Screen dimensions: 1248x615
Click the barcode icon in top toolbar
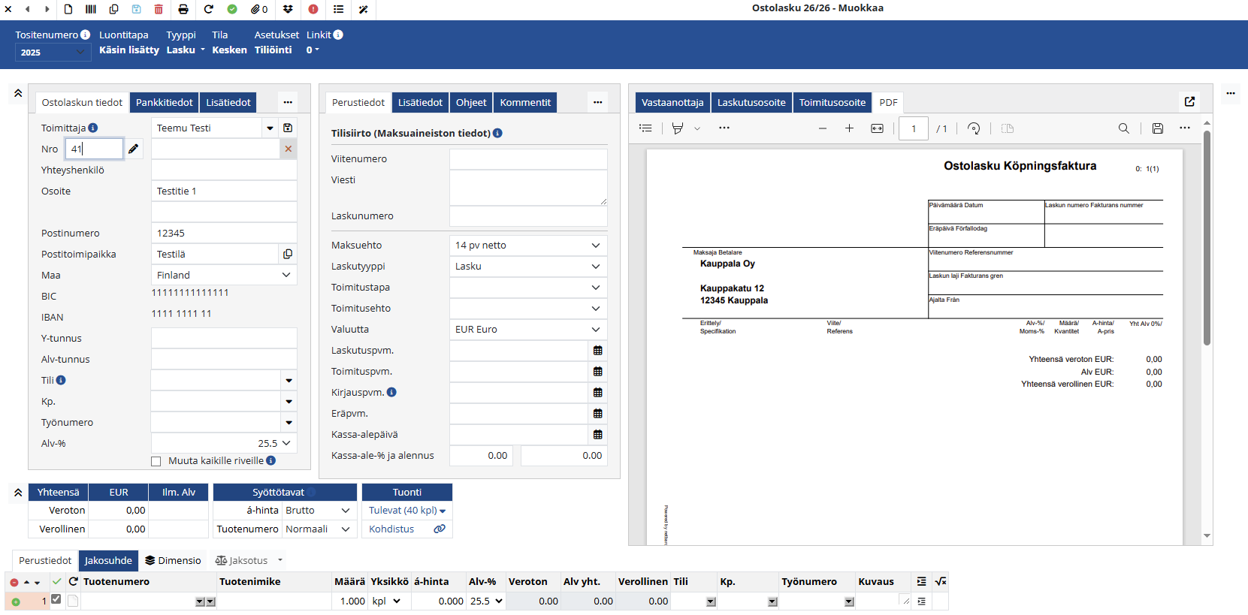coord(91,9)
